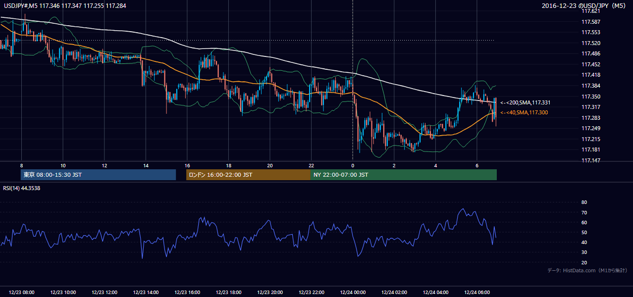The image size is (633, 297).
Task: Click RSI scale level 40
Action: (x=584, y=242)
